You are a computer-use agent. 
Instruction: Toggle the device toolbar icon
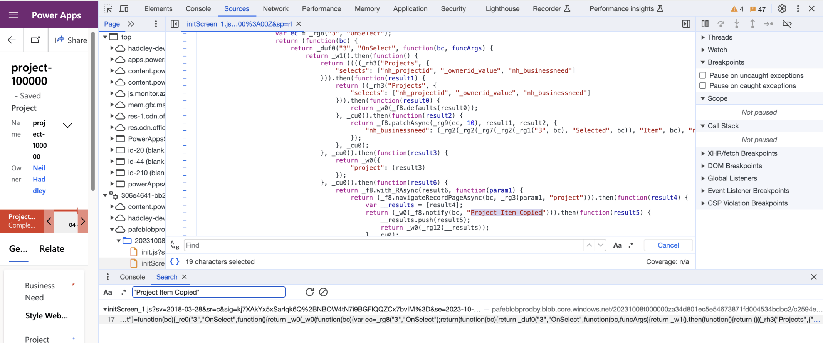[x=124, y=8]
